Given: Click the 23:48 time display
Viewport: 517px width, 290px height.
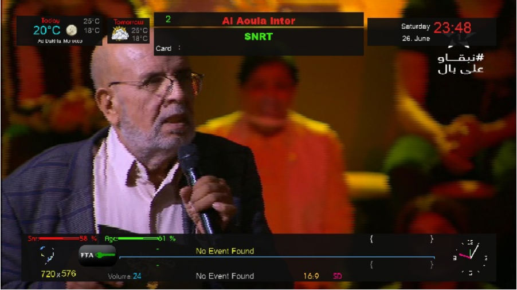Looking at the screenshot, I should [452, 27].
